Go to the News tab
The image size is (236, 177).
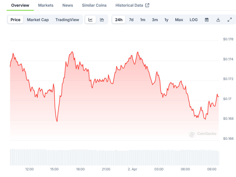(68, 5)
